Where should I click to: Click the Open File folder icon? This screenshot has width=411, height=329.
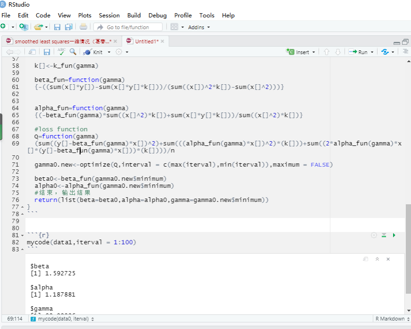38,27
